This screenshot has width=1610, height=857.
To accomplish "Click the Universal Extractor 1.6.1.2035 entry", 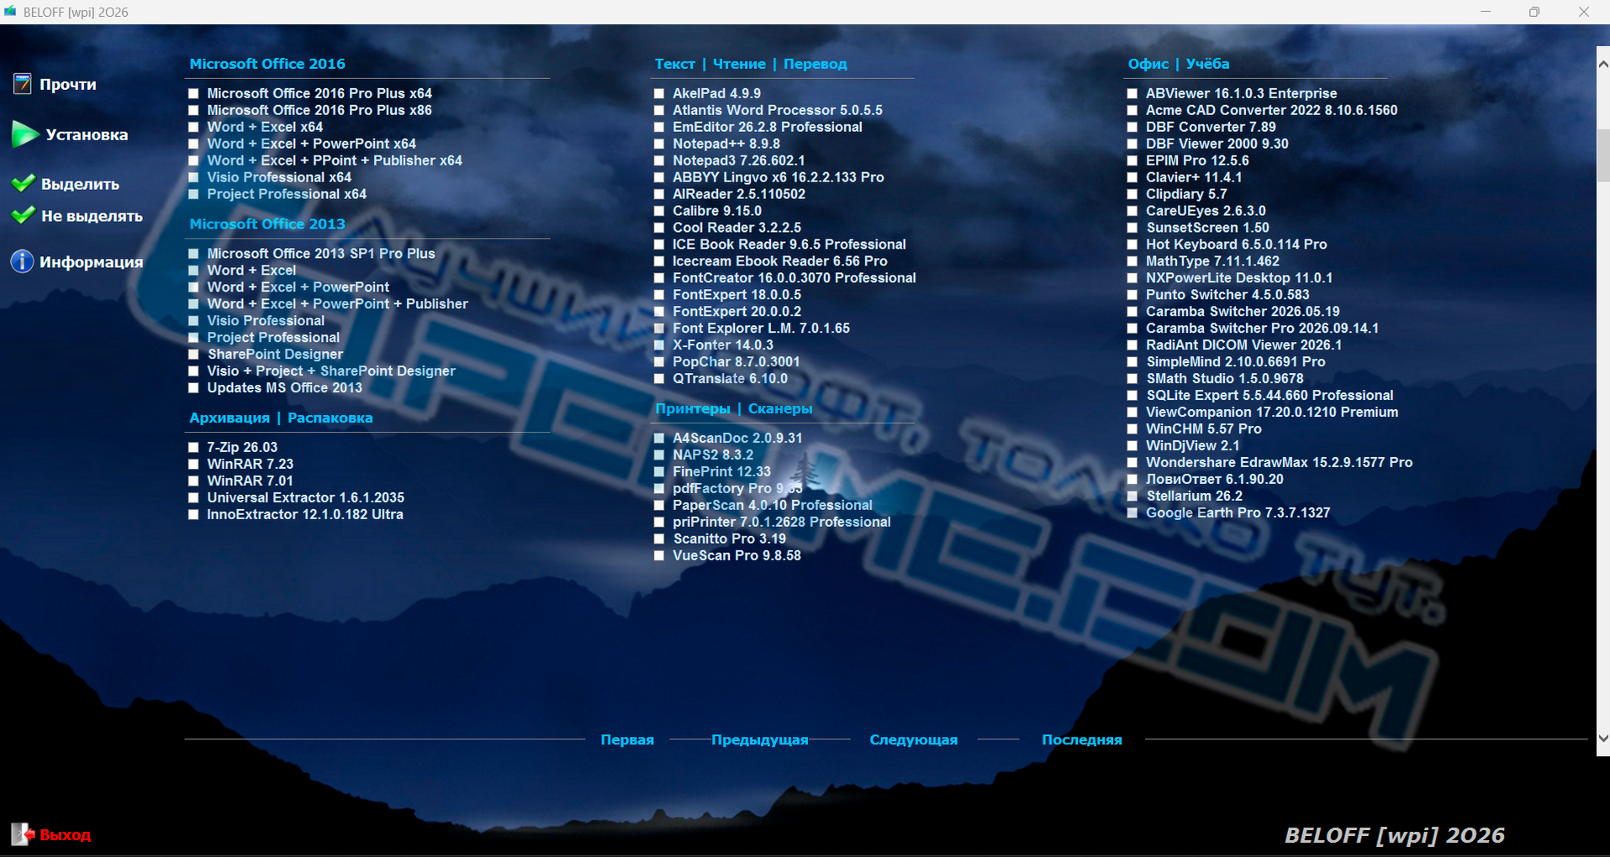I will tap(305, 497).
